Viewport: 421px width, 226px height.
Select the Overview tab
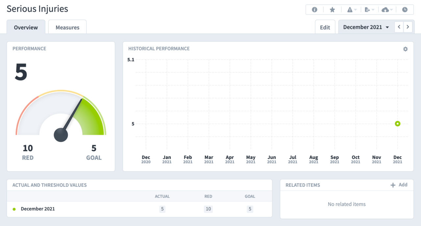[x=26, y=28]
